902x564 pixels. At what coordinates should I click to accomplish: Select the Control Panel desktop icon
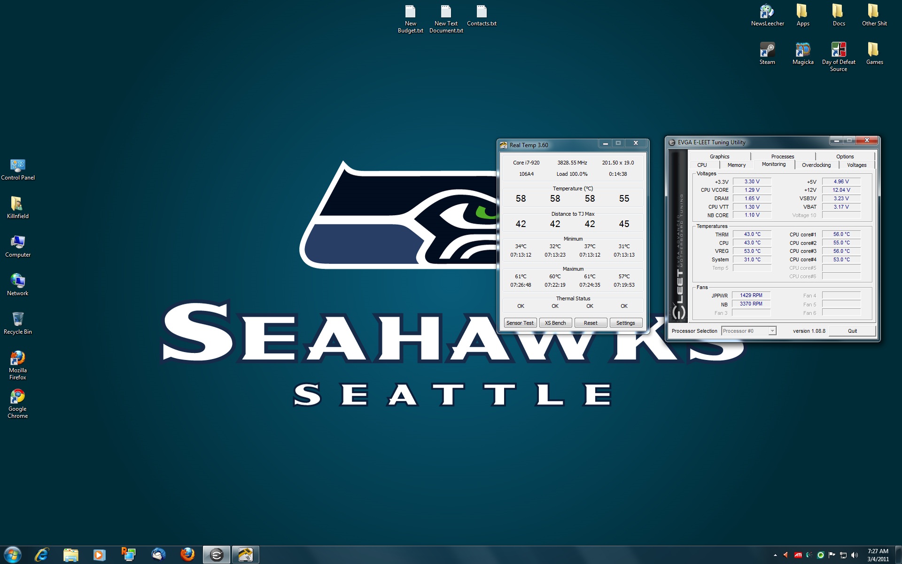click(18, 169)
